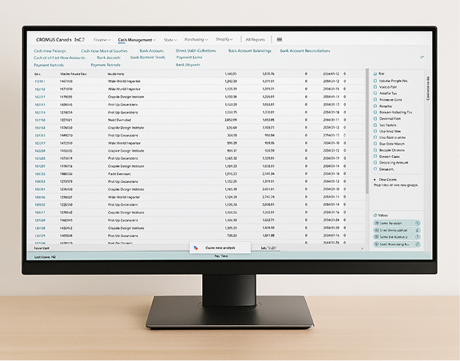The height and width of the screenshot is (361, 460).
Task: Click the colored analysis icon on the bottom tab
Action: 196,248
